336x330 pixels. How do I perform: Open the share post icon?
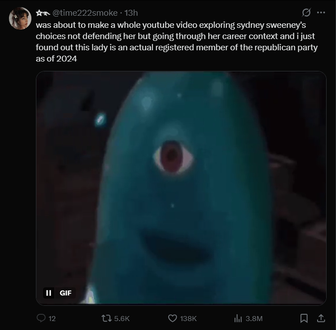(321, 318)
